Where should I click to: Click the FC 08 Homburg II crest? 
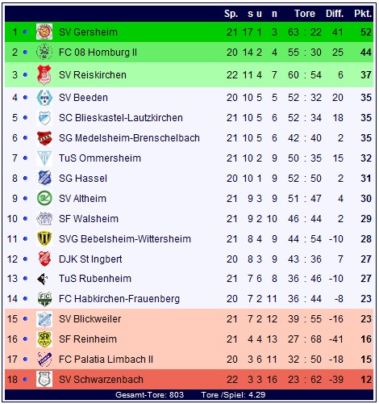(x=44, y=52)
